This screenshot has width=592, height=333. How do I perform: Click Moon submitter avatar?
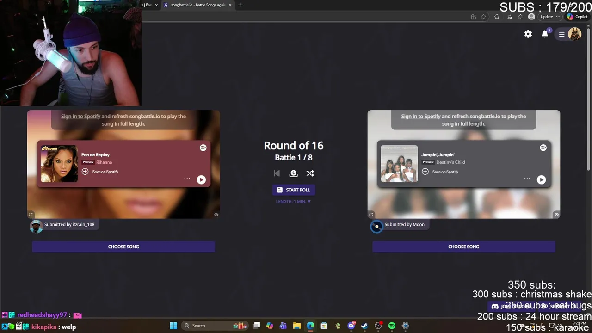[x=376, y=227]
